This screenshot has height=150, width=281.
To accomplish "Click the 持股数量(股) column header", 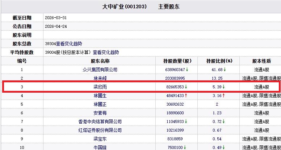I will 177,61.
